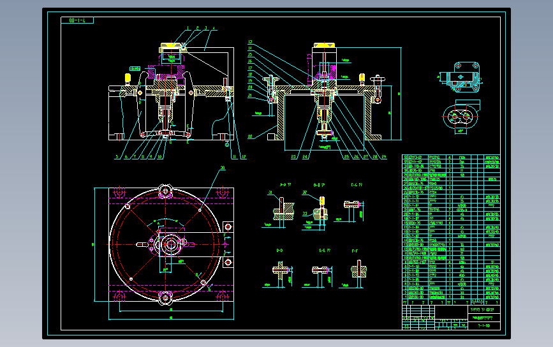
Task: Select balloon number 30 above plan view
Action: coord(223,168)
